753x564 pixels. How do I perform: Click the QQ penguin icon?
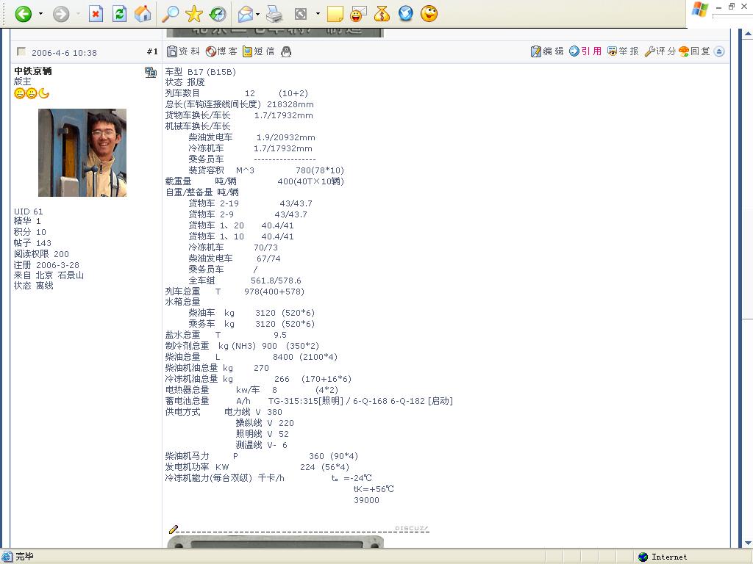pos(286,51)
